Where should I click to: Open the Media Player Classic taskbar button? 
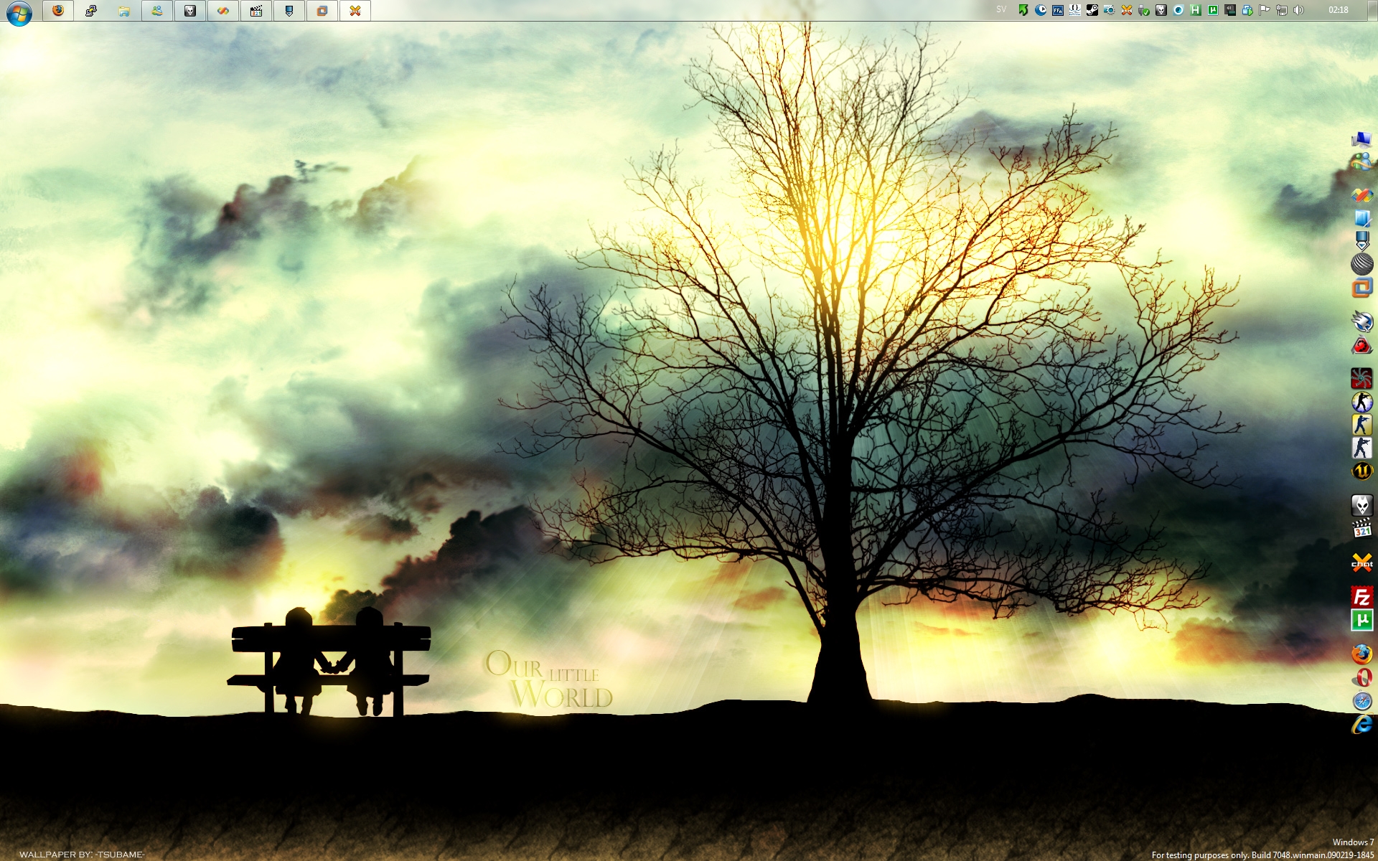256,11
